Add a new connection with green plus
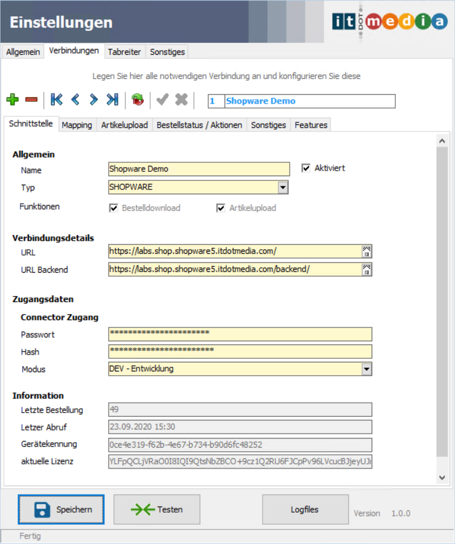Image resolution: width=455 pixels, height=544 pixels. click(x=13, y=100)
